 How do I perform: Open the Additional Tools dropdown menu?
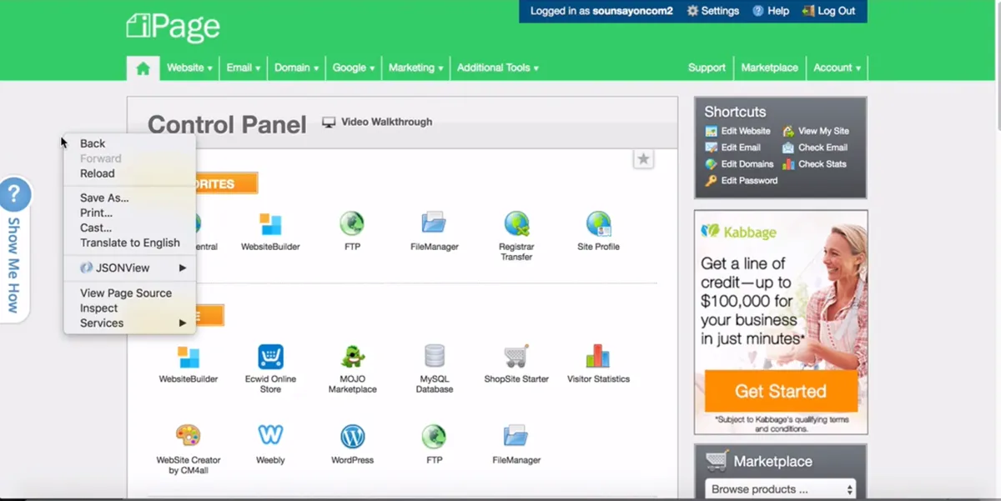(498, 68)
